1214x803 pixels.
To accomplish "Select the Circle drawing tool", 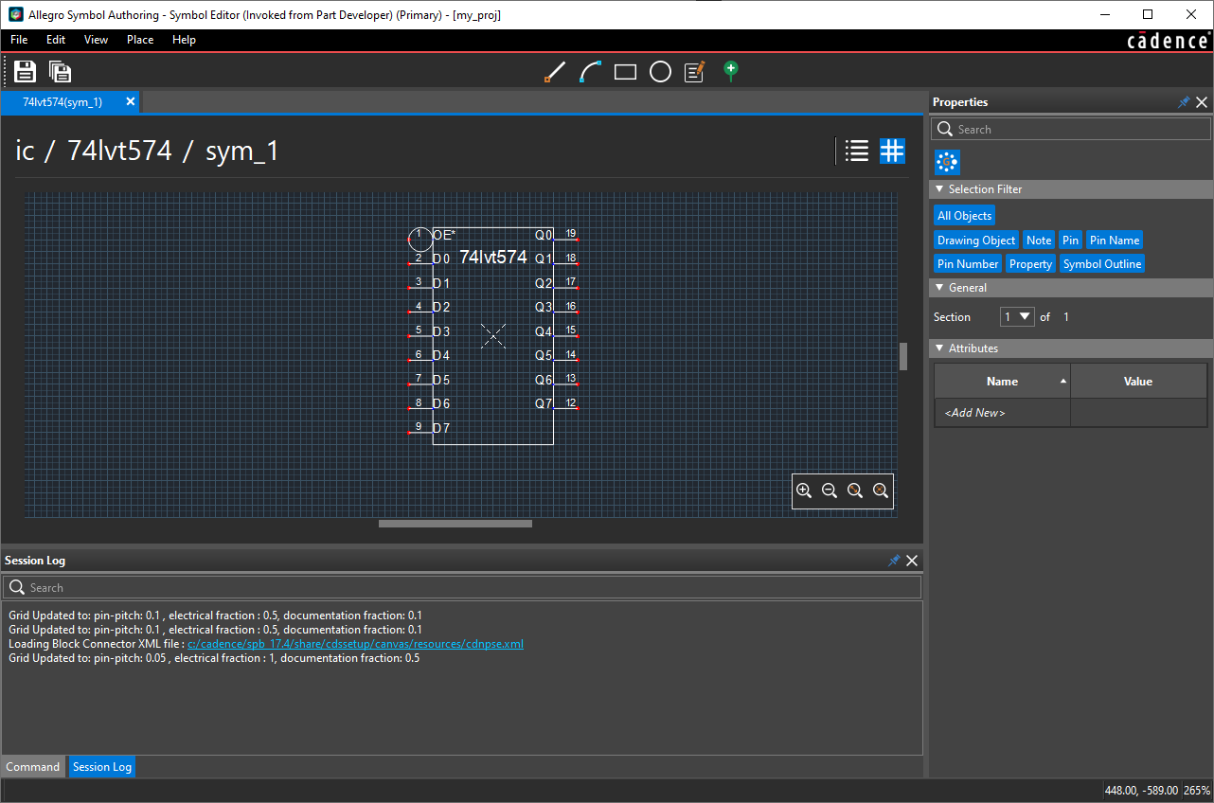I will [x=660, y=72].
